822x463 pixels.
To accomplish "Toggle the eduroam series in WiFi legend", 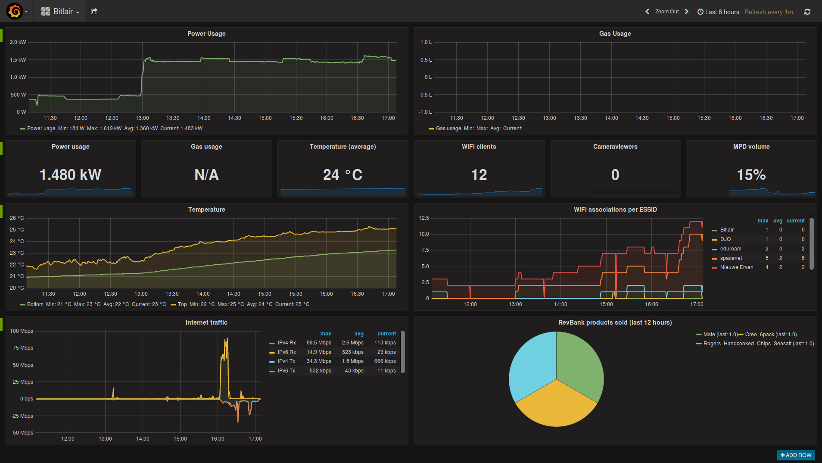I will pyautogui.click(x=730, y=249).
